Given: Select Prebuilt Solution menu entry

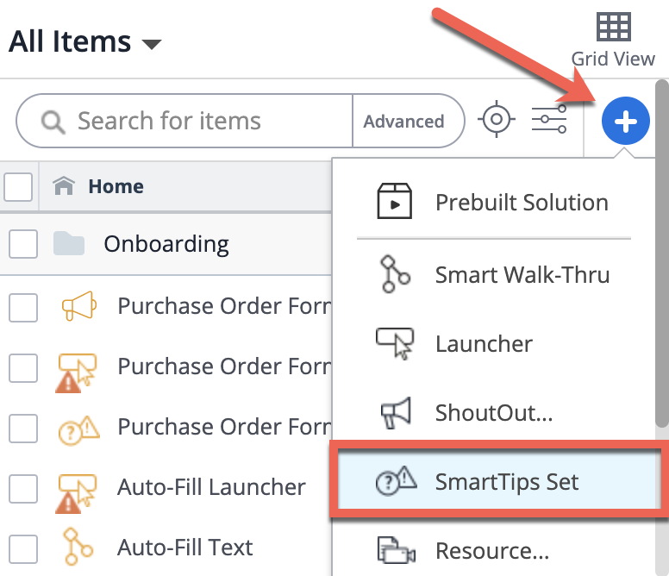Looking at the screenshot, I should pos(522,203).
